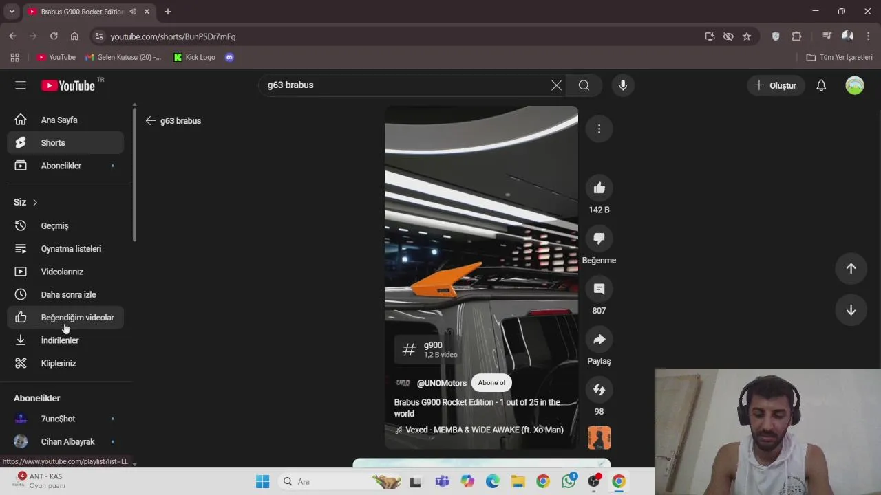Open the YouTube bookmark
The height and width of the screenshot is (495, 881).
56,57
